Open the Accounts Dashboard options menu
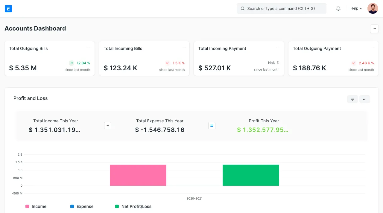The image size is (383, 213). pos(374,29)
